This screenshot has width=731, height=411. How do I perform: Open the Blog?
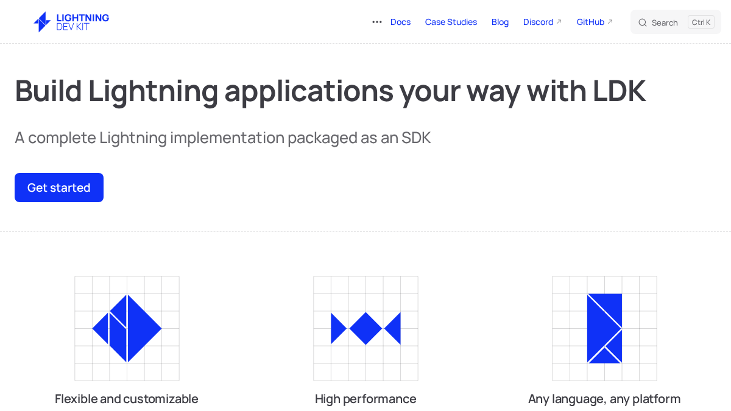(500, 22)
